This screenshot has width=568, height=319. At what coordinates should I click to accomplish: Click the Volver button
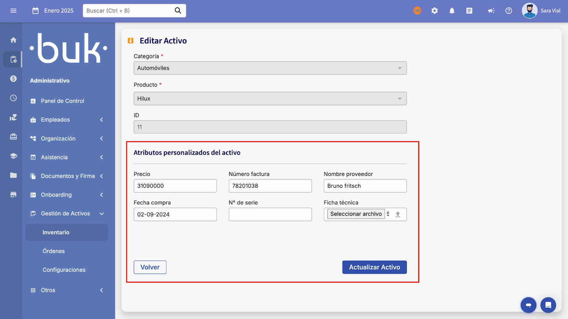(150, 267)
